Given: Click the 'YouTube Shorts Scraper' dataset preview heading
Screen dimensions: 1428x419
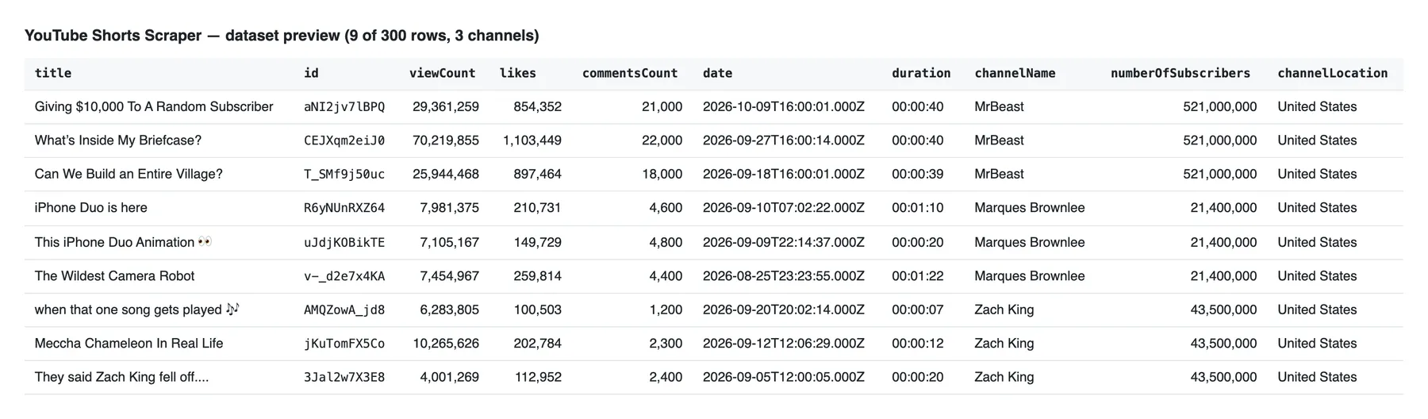Looking at the screenshot, I should [x=282, y=36].
